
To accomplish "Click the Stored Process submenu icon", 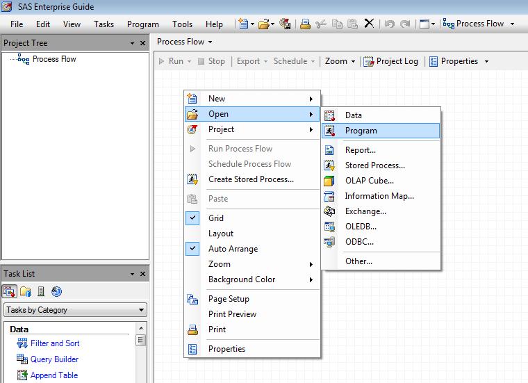I will click(329, 165).
